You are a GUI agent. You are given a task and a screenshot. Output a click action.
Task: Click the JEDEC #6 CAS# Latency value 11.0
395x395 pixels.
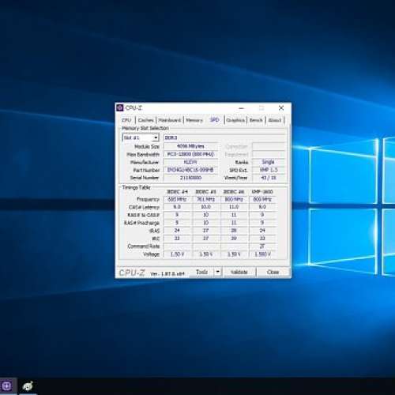[234, 207]
